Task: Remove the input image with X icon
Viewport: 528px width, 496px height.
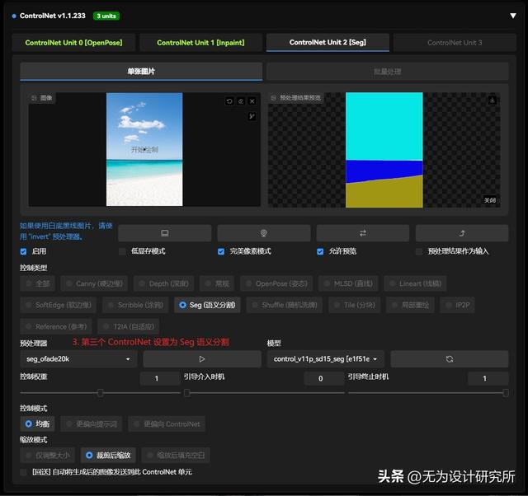Action: [x=252, y=101]
